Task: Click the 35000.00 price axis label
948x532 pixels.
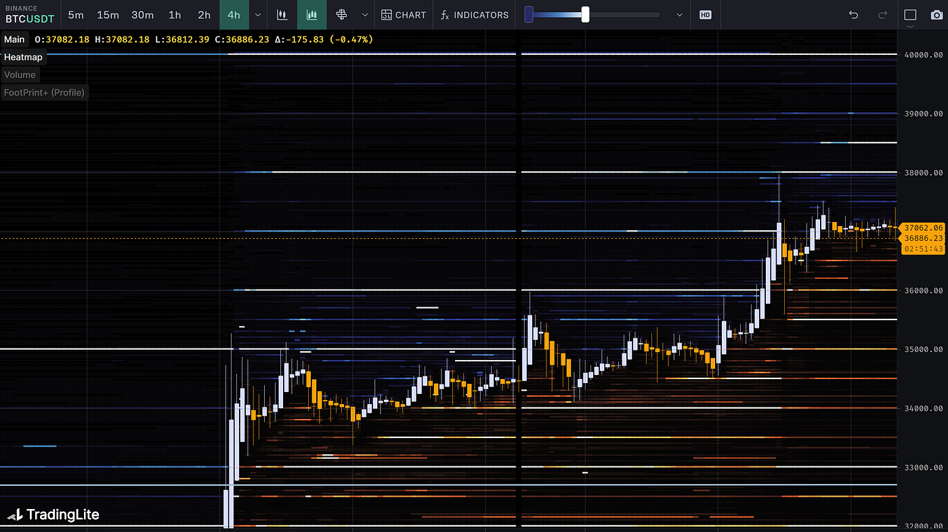Action: coord(924,349)
